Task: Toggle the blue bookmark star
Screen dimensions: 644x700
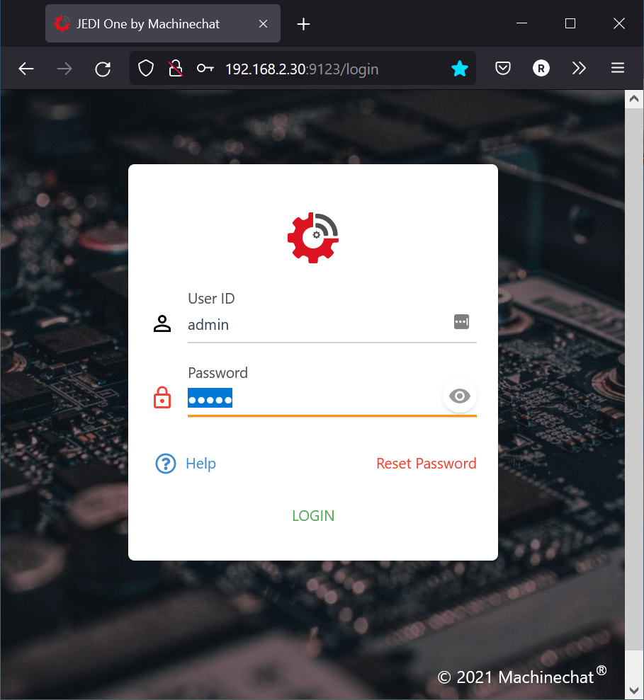Action: [460, 69]
